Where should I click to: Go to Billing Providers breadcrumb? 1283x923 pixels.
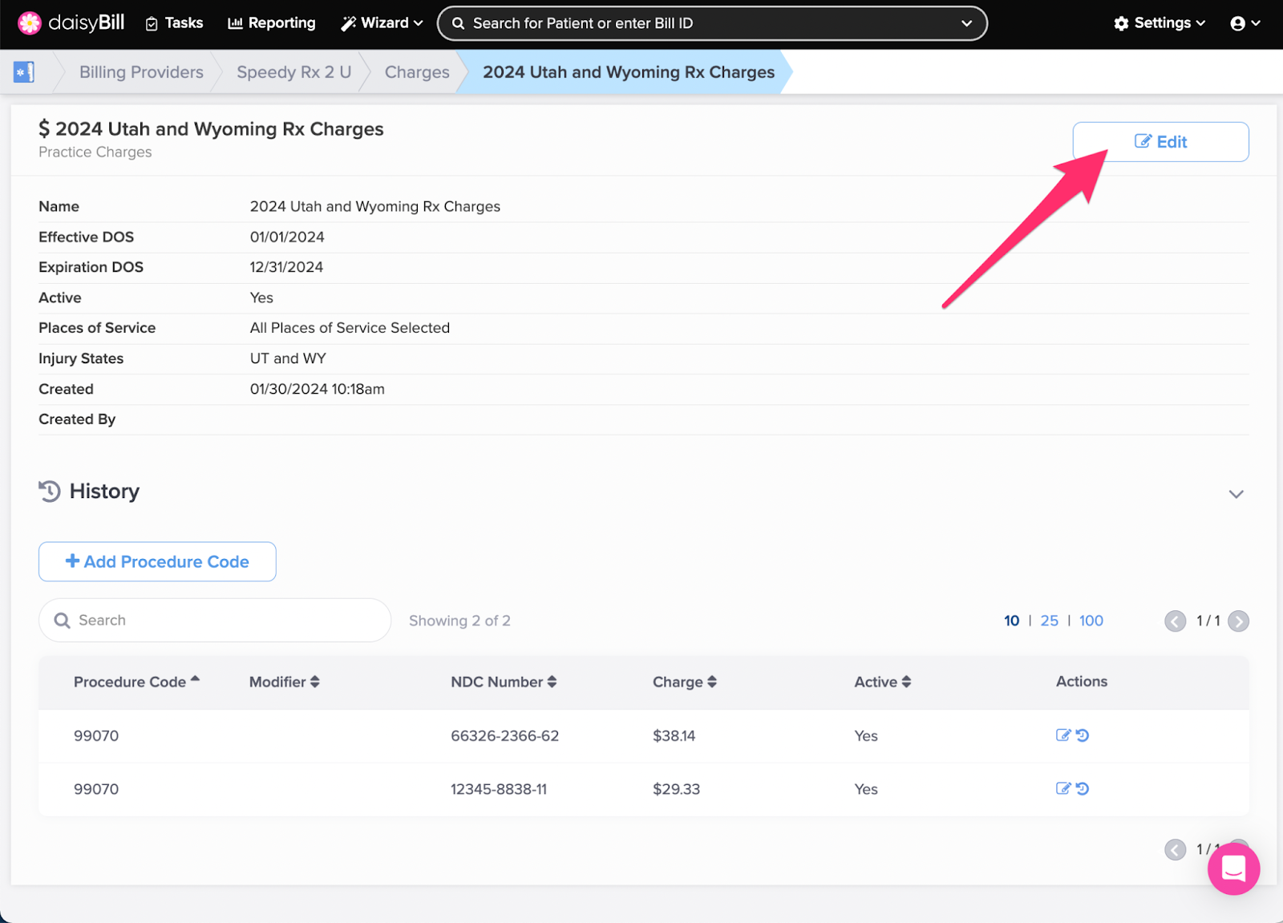[x=141, y=72]
